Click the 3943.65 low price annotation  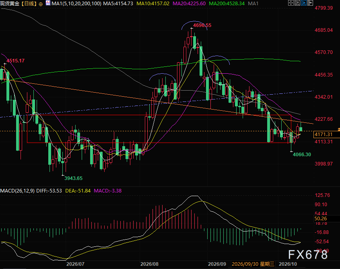(x=74, y=178)
